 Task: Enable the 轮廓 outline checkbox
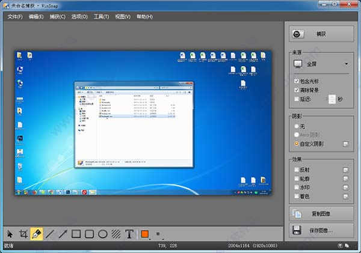[x=297, y=178]
